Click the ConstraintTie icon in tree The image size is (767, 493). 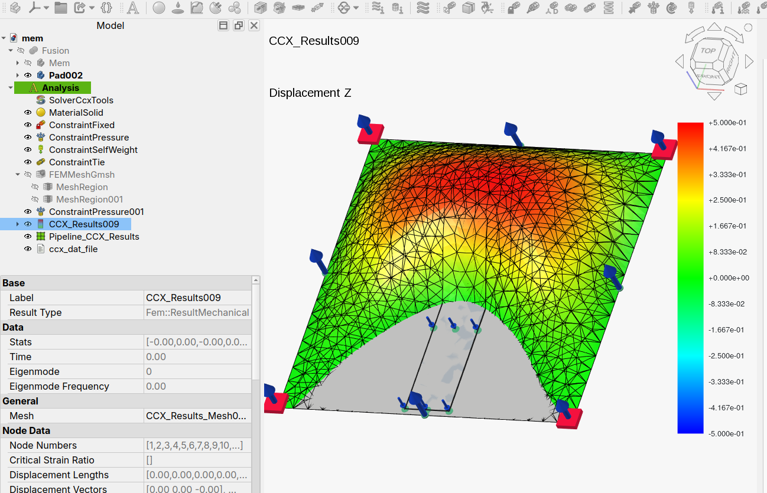pos(41,162)
